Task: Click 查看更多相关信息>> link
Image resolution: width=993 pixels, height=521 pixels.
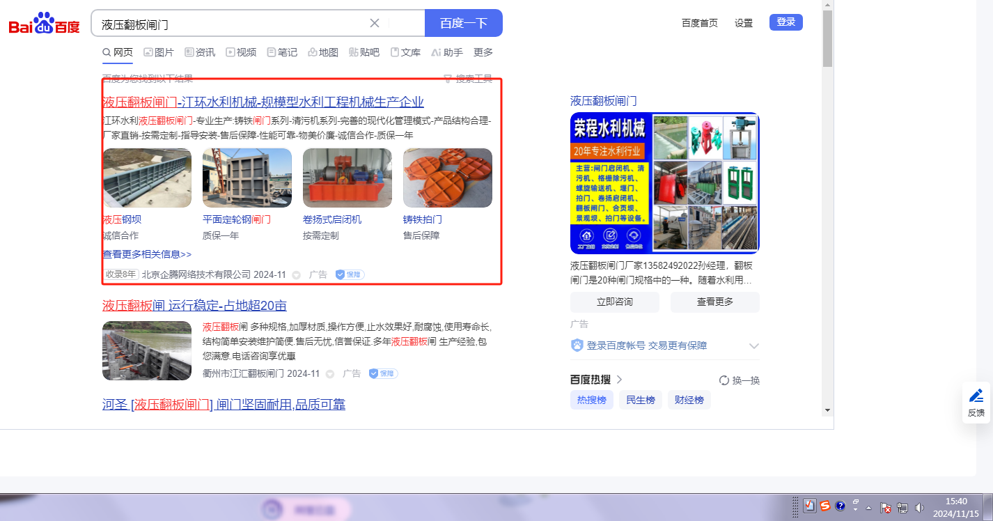Action: pos(147,254)
